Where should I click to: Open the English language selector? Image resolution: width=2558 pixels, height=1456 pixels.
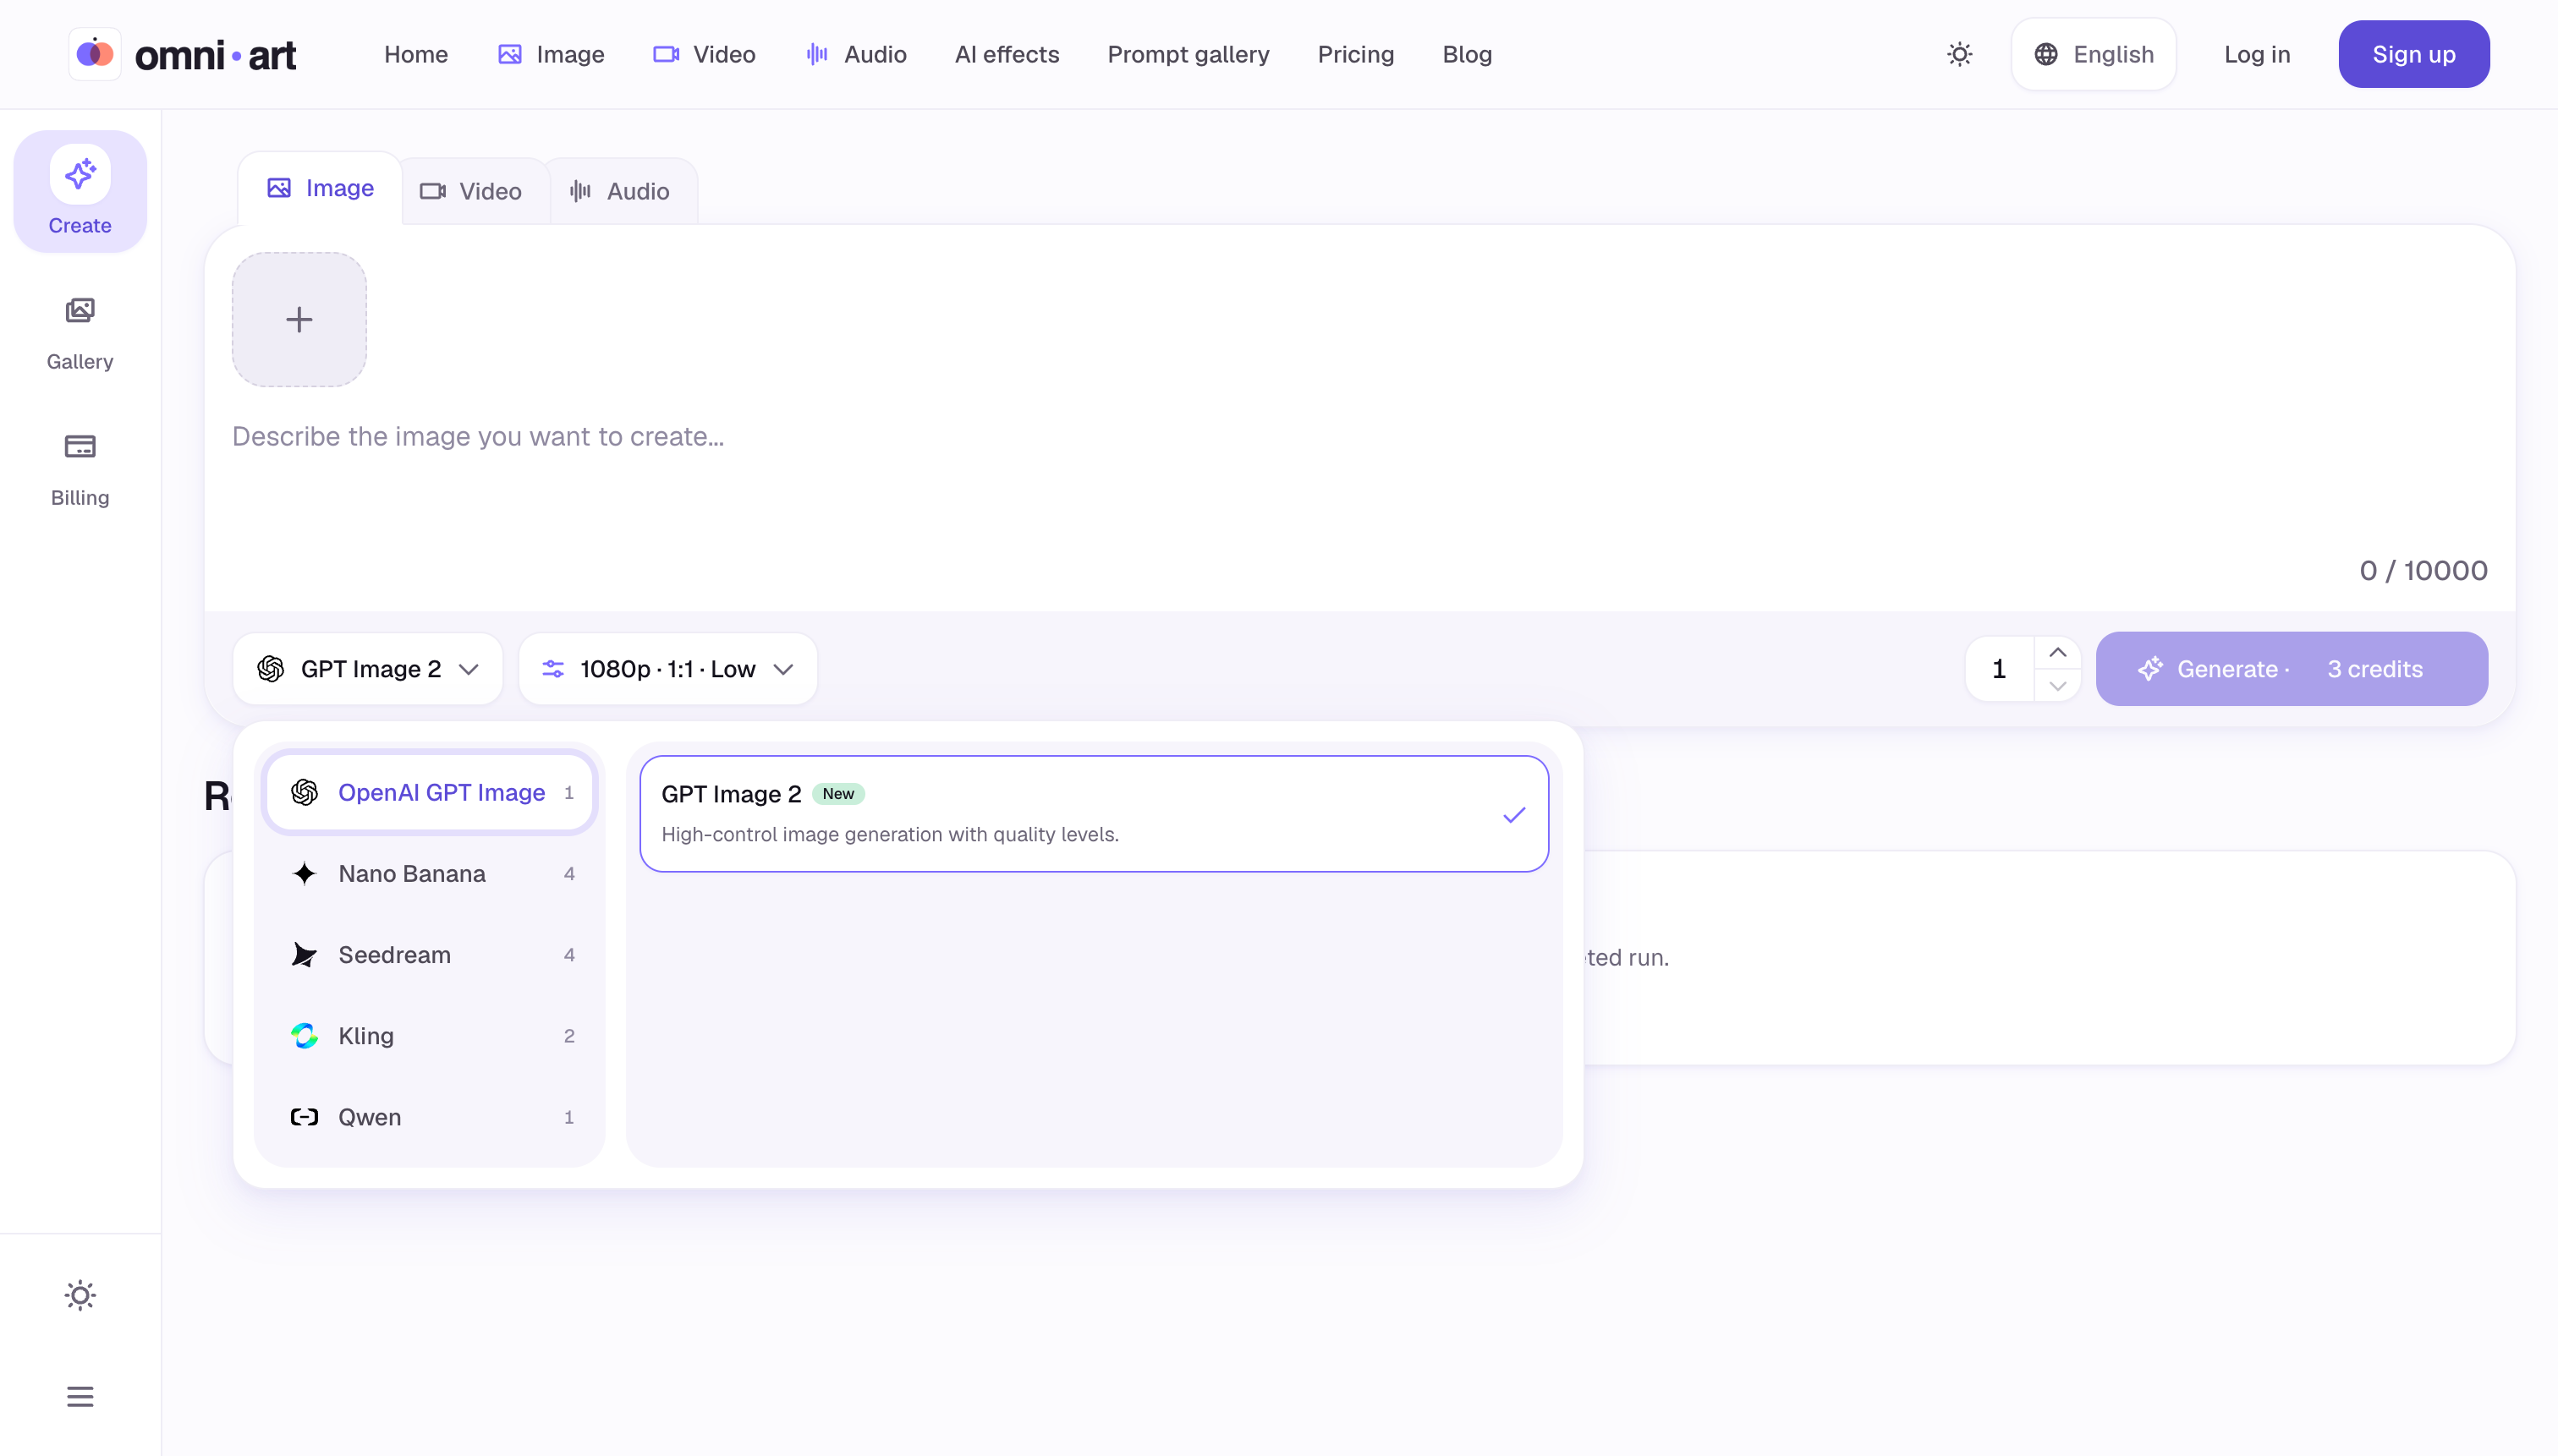(x=2094, y=54)
